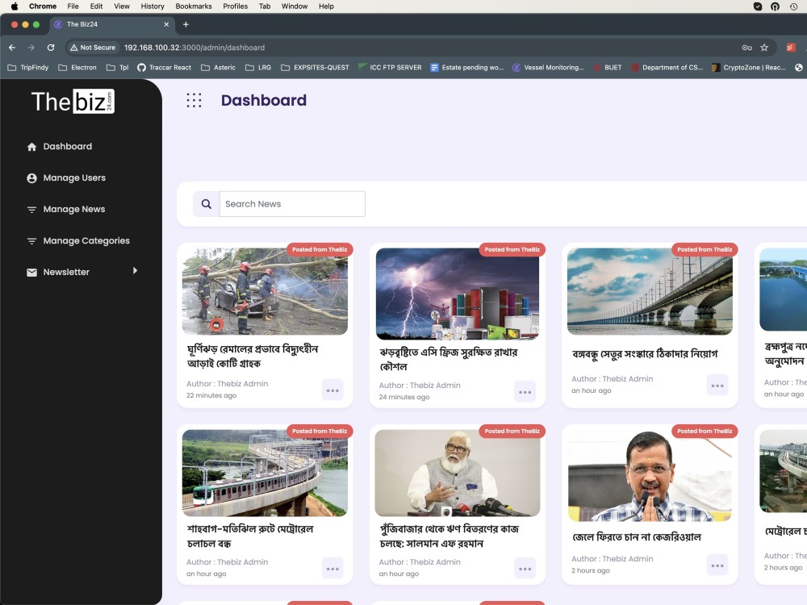Select The Biz24 browser tab
The image size is (807, 605).
(112, 24)
